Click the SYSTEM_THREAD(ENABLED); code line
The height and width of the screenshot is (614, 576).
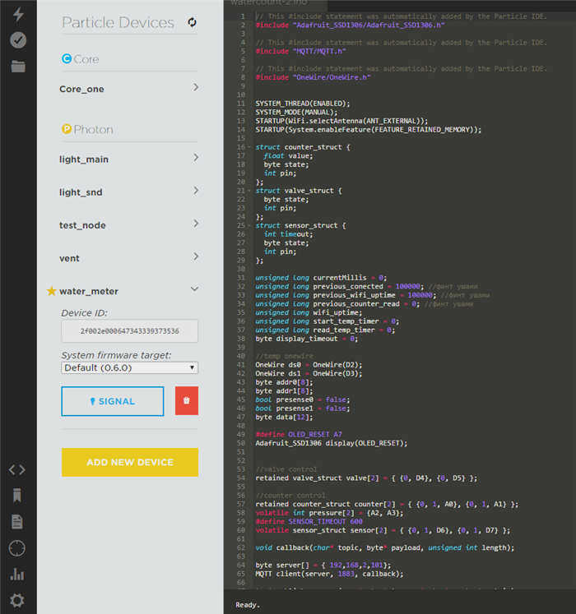point(302,104)
